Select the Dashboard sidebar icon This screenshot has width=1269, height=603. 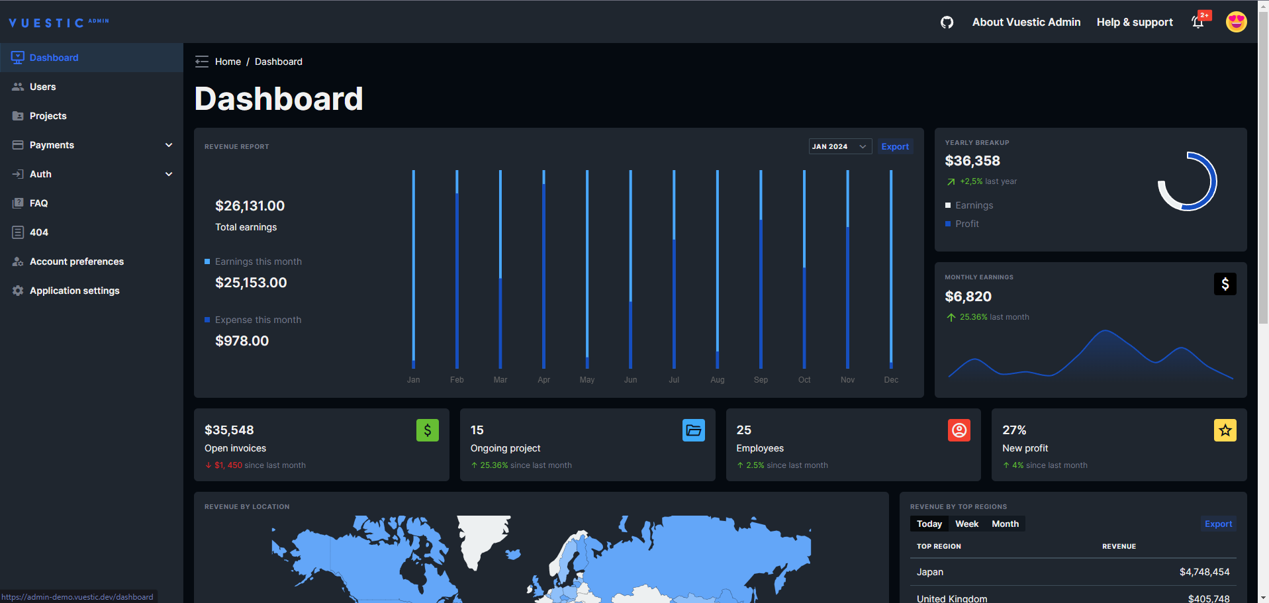17,57
